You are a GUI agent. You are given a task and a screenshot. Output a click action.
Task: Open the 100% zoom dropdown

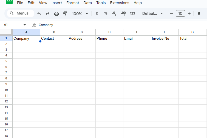pyautogui.click(x=80, y=14)
